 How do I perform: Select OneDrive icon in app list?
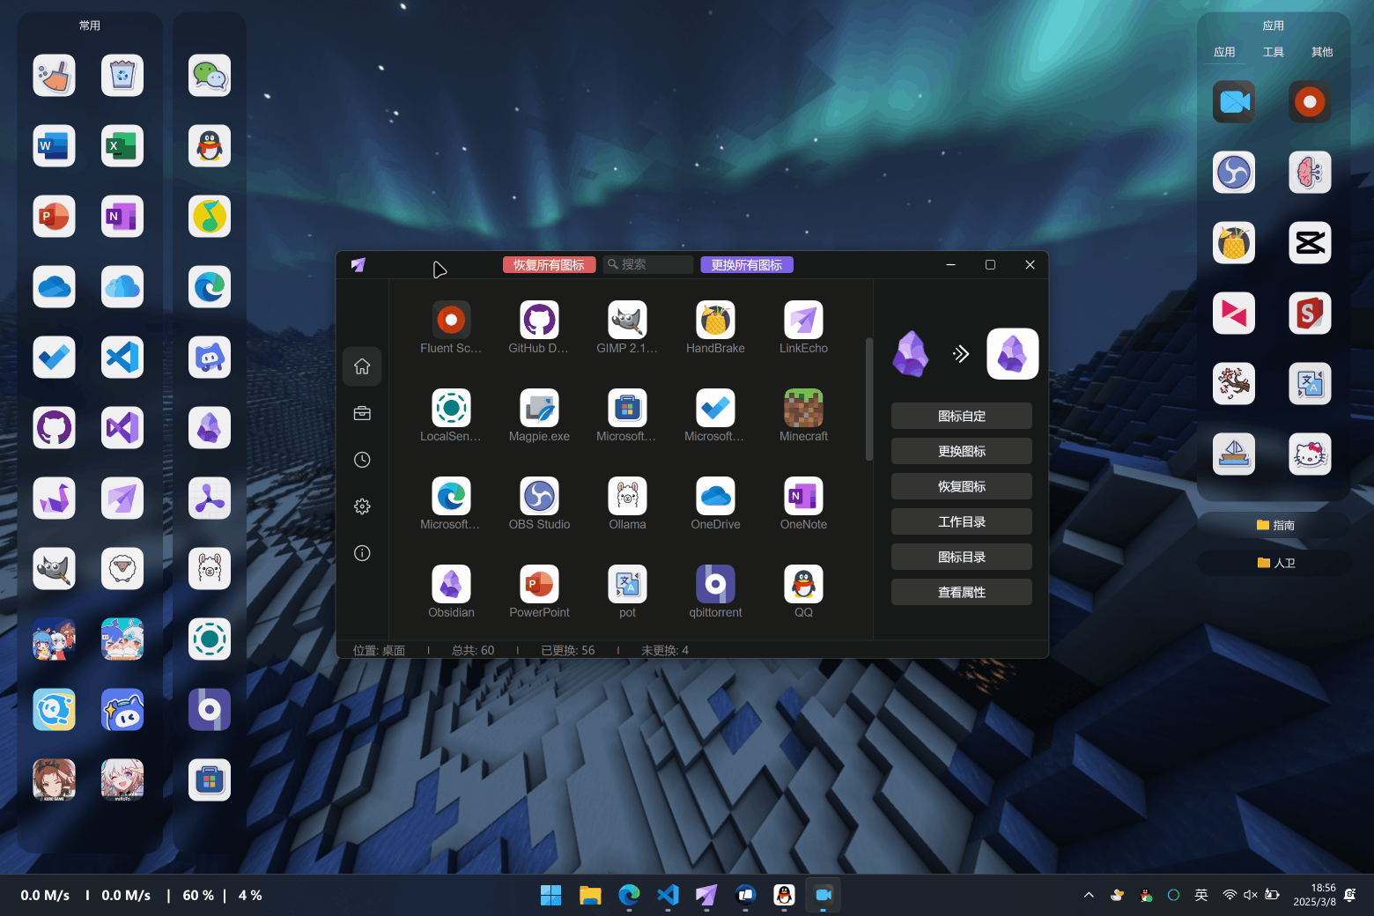(x=715, y=496)
